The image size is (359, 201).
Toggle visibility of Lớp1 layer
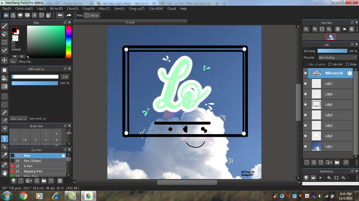[305, 146]
